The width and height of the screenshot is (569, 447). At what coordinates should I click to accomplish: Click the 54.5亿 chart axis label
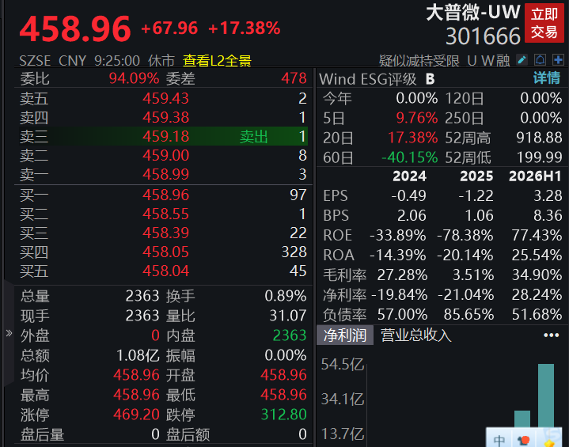pyautogui.click(x=342, y=364)
